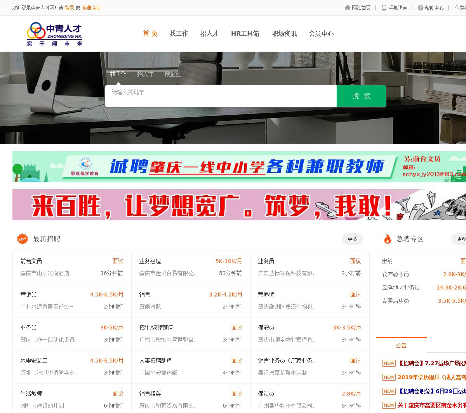Screen dimensions: 466x413
Task: Open the 销售精英 job listing
Action: click(150, 394)
